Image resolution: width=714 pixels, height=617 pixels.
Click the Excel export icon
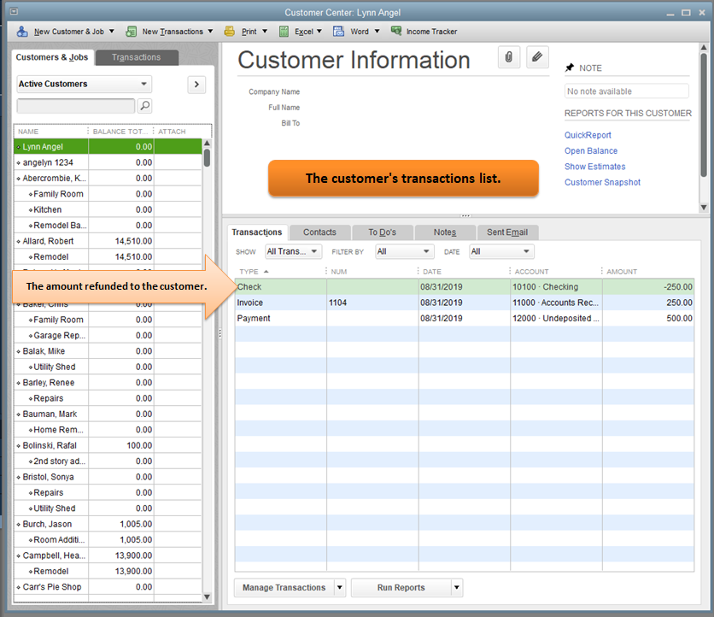click(x=284, y=32)
